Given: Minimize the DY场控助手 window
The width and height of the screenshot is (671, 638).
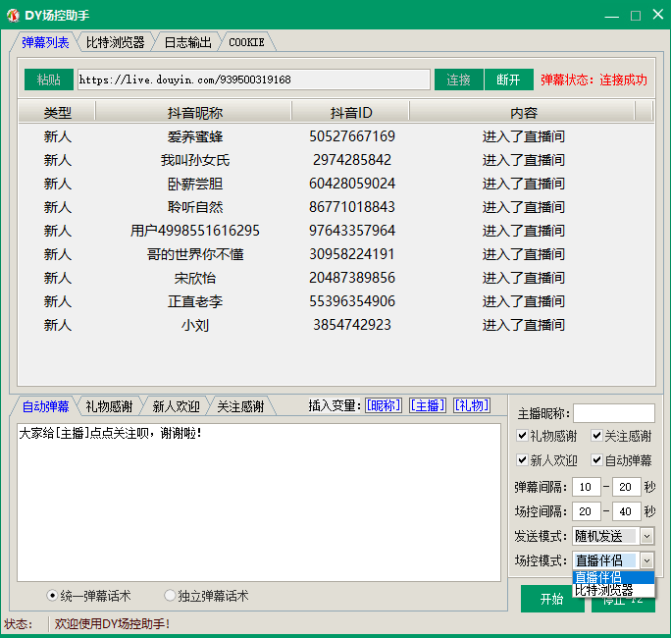Looking at the screenshot, I should tap(611, 16).
